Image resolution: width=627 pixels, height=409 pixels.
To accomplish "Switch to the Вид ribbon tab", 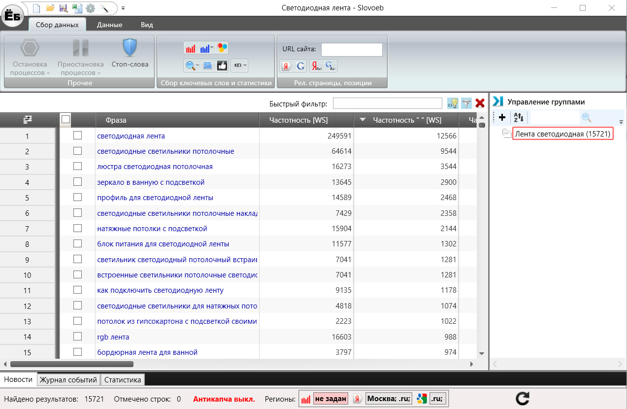I will coord(147,25).
